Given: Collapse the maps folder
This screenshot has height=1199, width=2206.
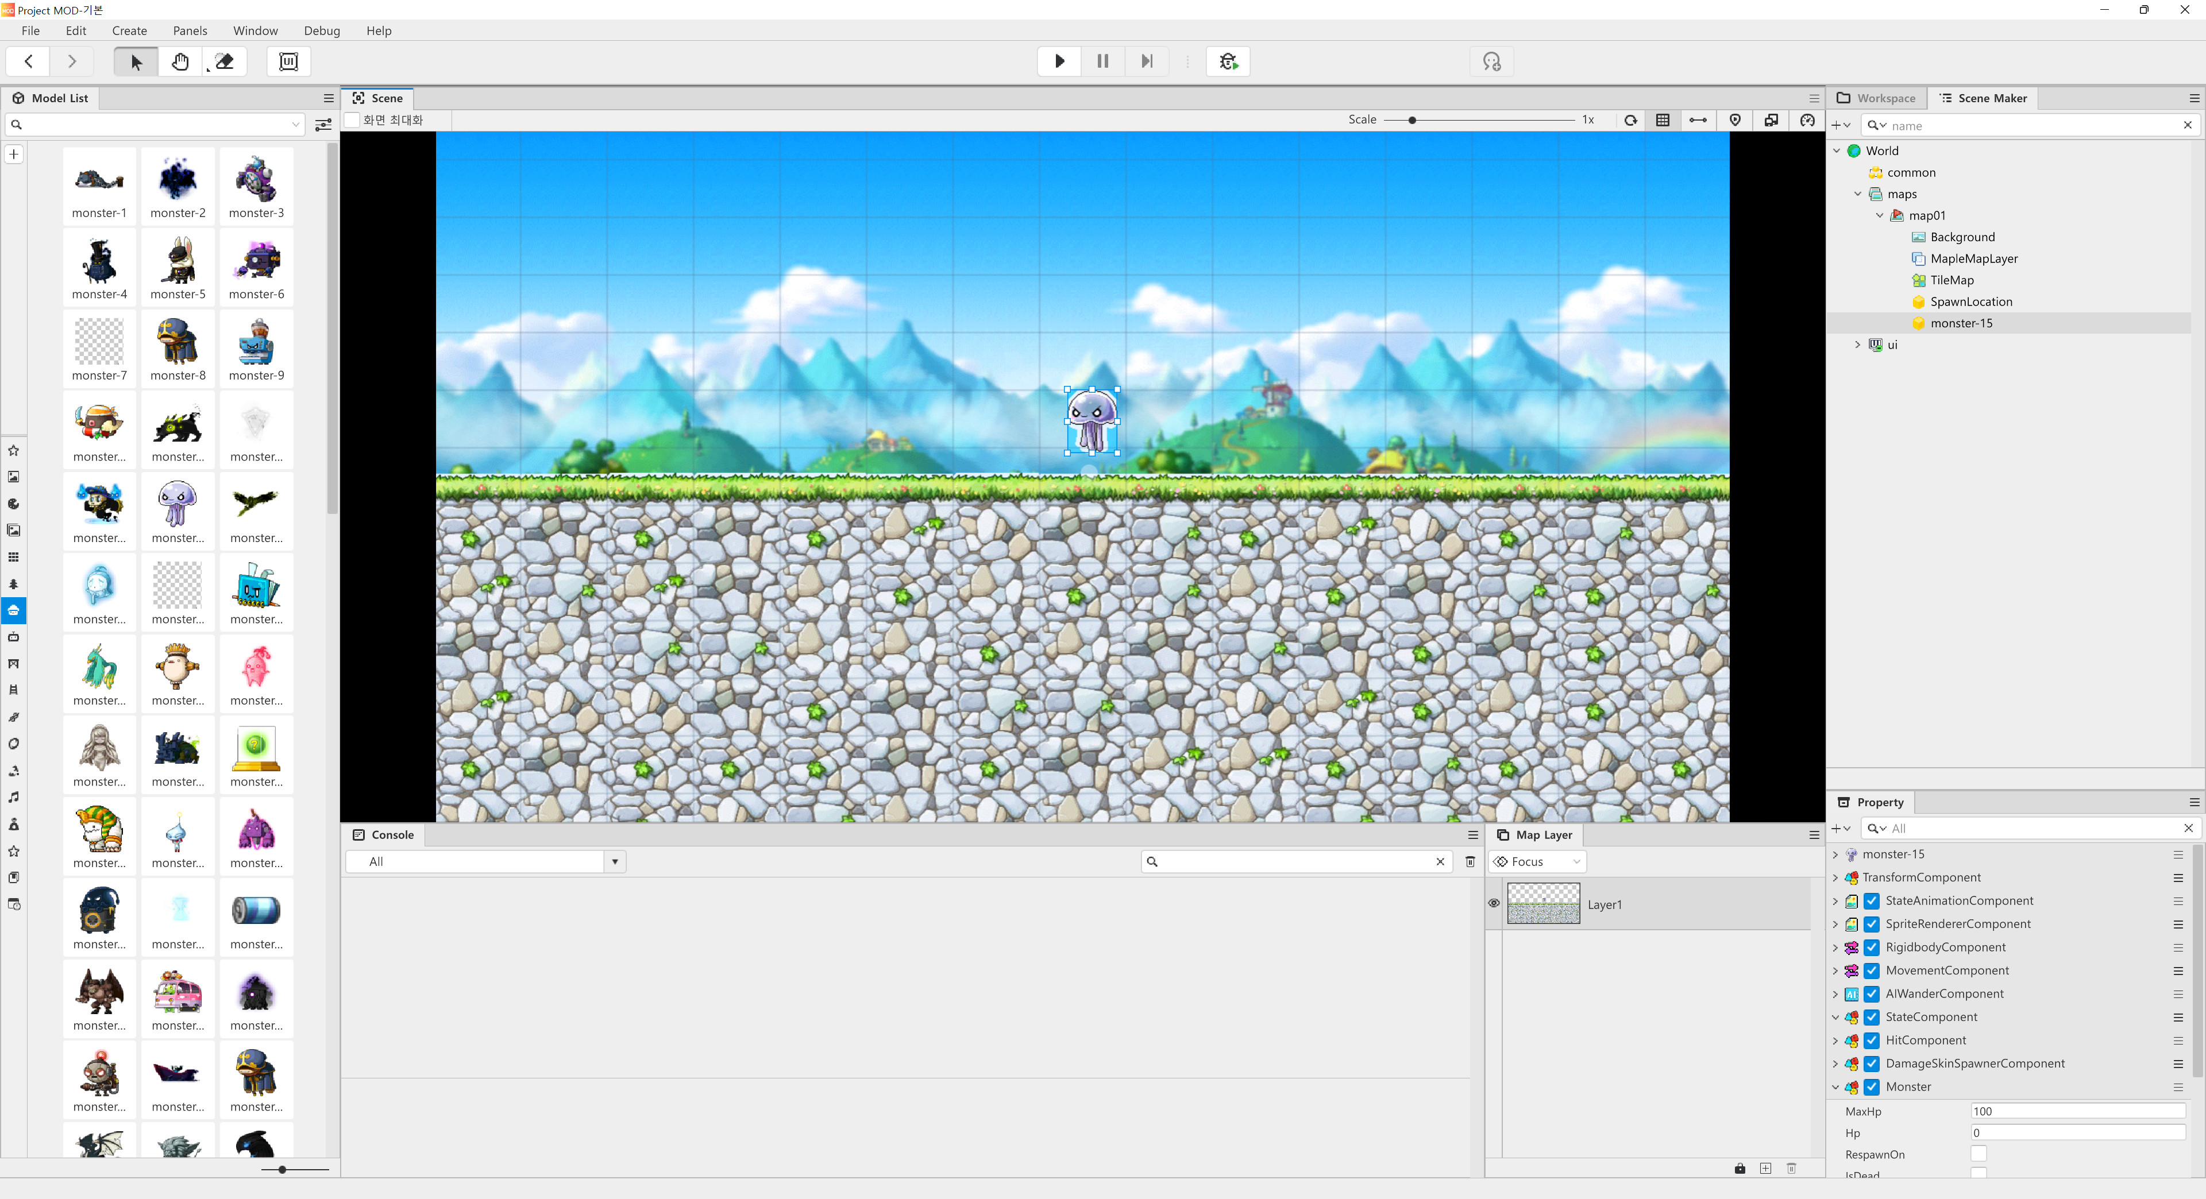Looking at the screenshot, I should click(x=1858, y=194).
